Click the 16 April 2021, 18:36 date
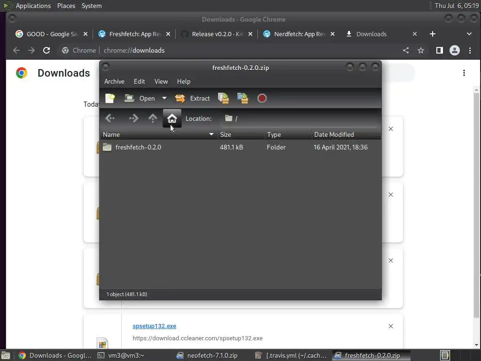 click(341, 147)
